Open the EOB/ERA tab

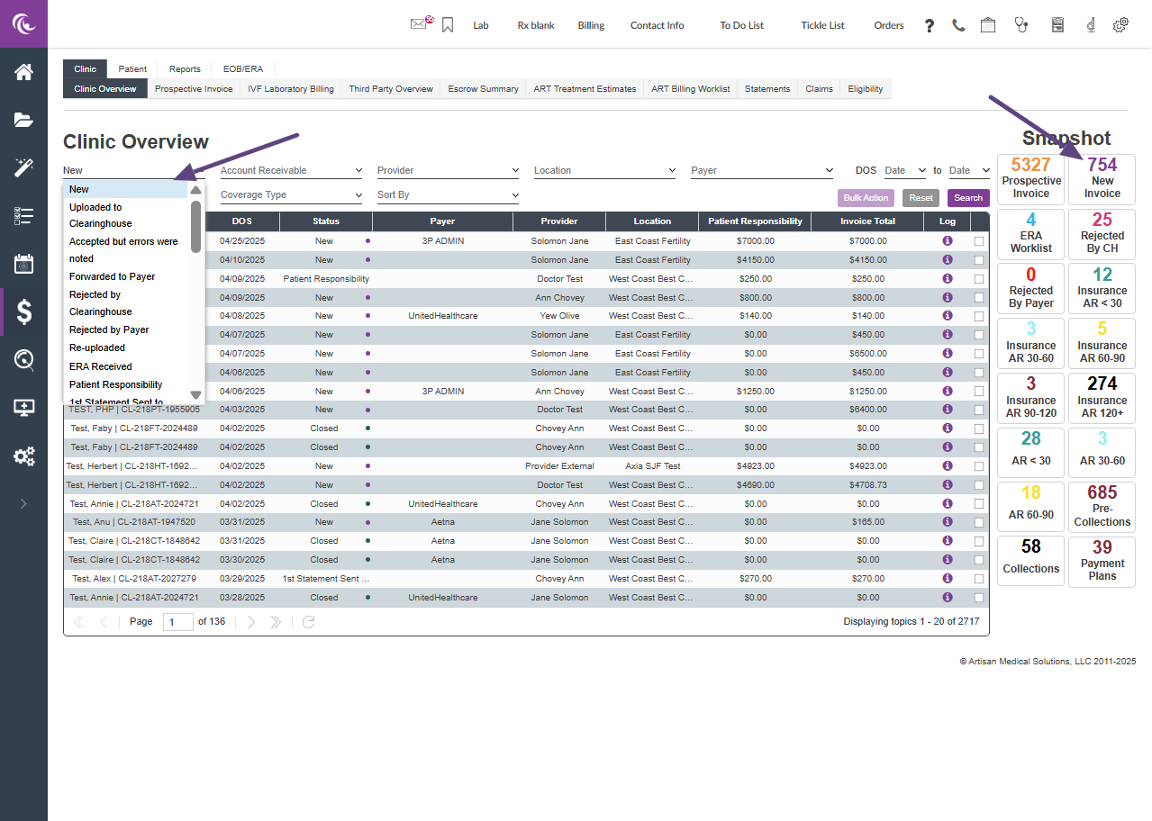(243, 69)
